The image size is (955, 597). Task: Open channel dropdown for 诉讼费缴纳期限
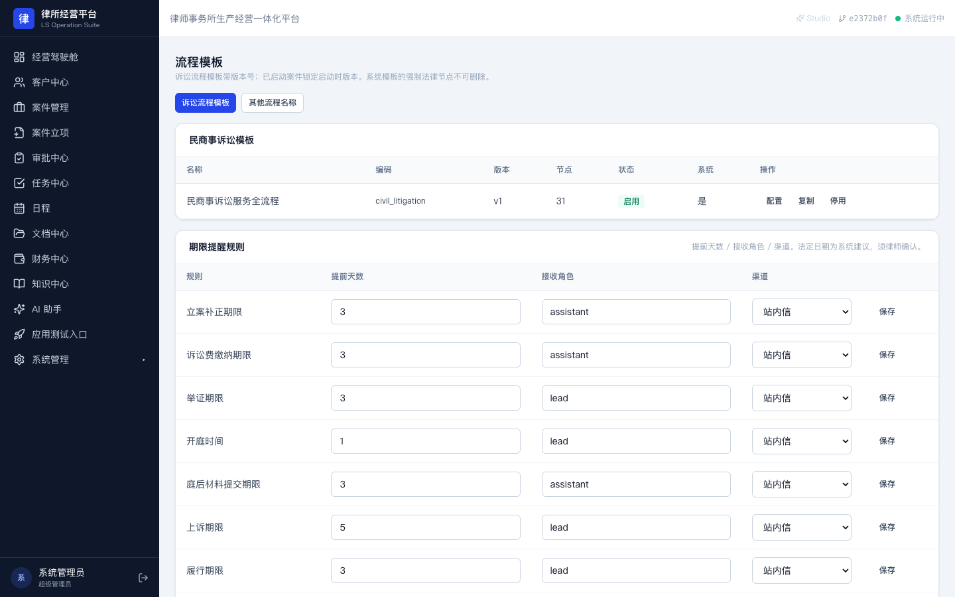[801, 355]
